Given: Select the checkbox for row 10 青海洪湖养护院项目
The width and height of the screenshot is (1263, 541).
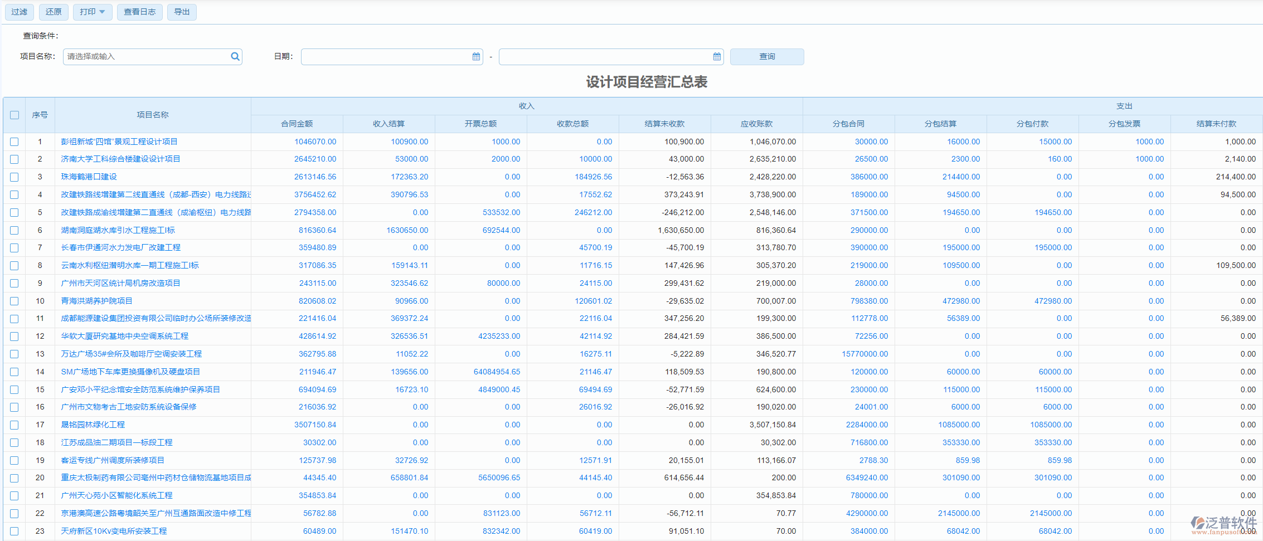Looking at the screenshot, I should point(14,301).
